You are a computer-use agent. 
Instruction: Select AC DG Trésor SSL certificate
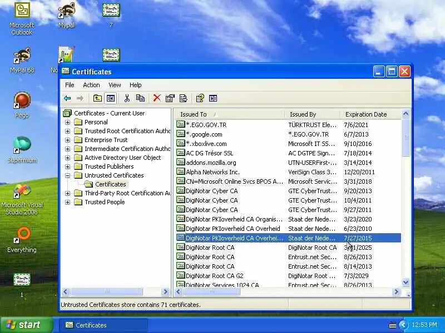(288, 153)
